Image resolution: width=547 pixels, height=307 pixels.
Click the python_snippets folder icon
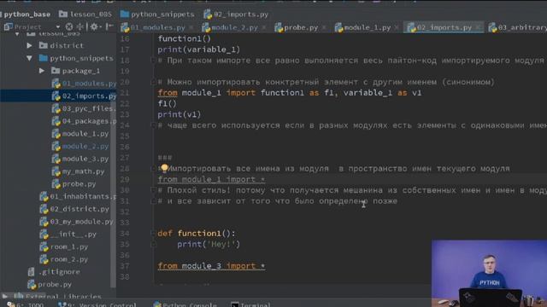pyautogui.click(x=44, y=58)
